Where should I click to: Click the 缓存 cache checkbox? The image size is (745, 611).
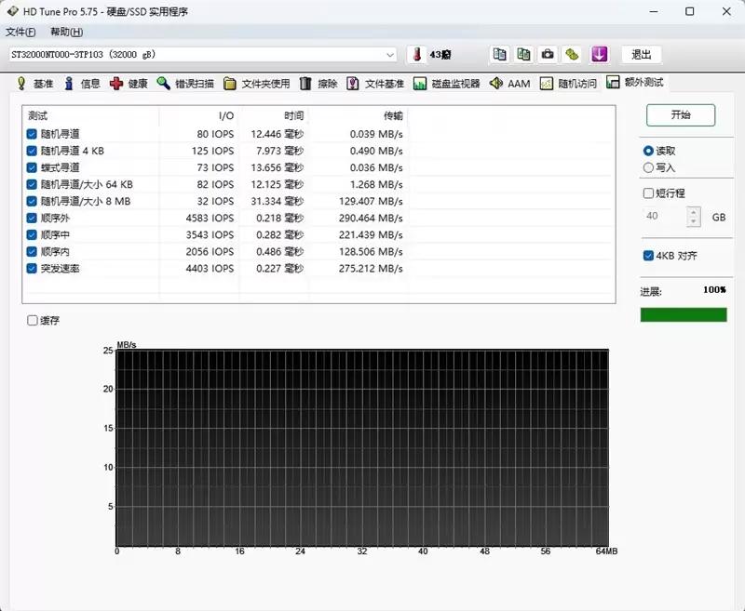pos(34,320)
